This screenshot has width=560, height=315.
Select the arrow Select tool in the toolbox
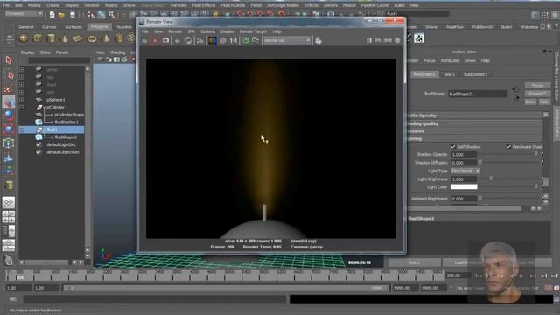[x=9, y=60]
